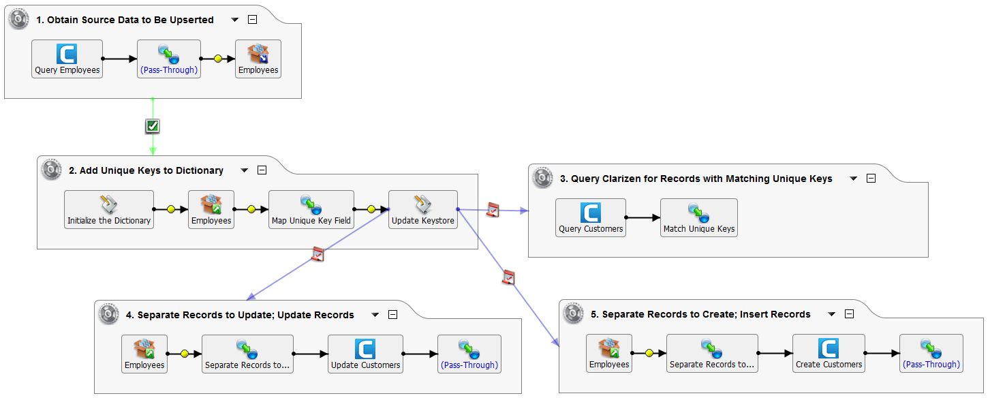
Task: Open dropdown arrow for Obtain Source Data operation
Action: 235,20
